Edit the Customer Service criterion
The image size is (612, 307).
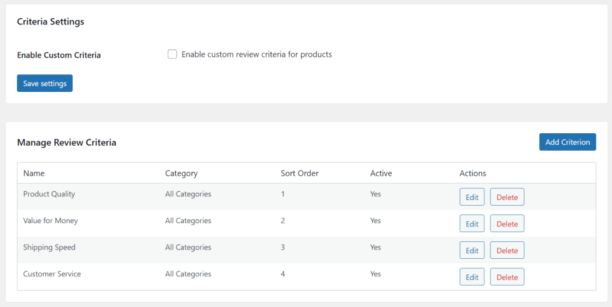[x=472, y=277]
